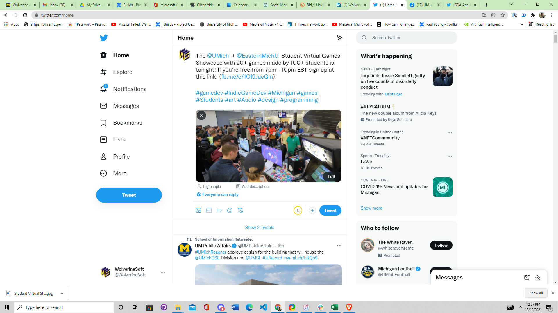
Task: Open the Elliot Page trending link
Action: [x=394, y=94]
